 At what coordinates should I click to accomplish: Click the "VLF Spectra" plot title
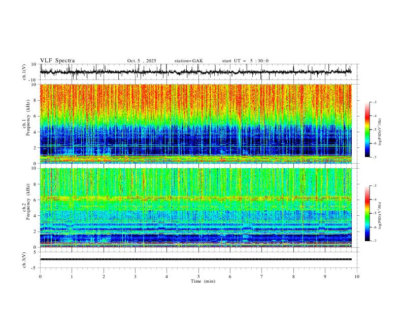tap(57, 61)
